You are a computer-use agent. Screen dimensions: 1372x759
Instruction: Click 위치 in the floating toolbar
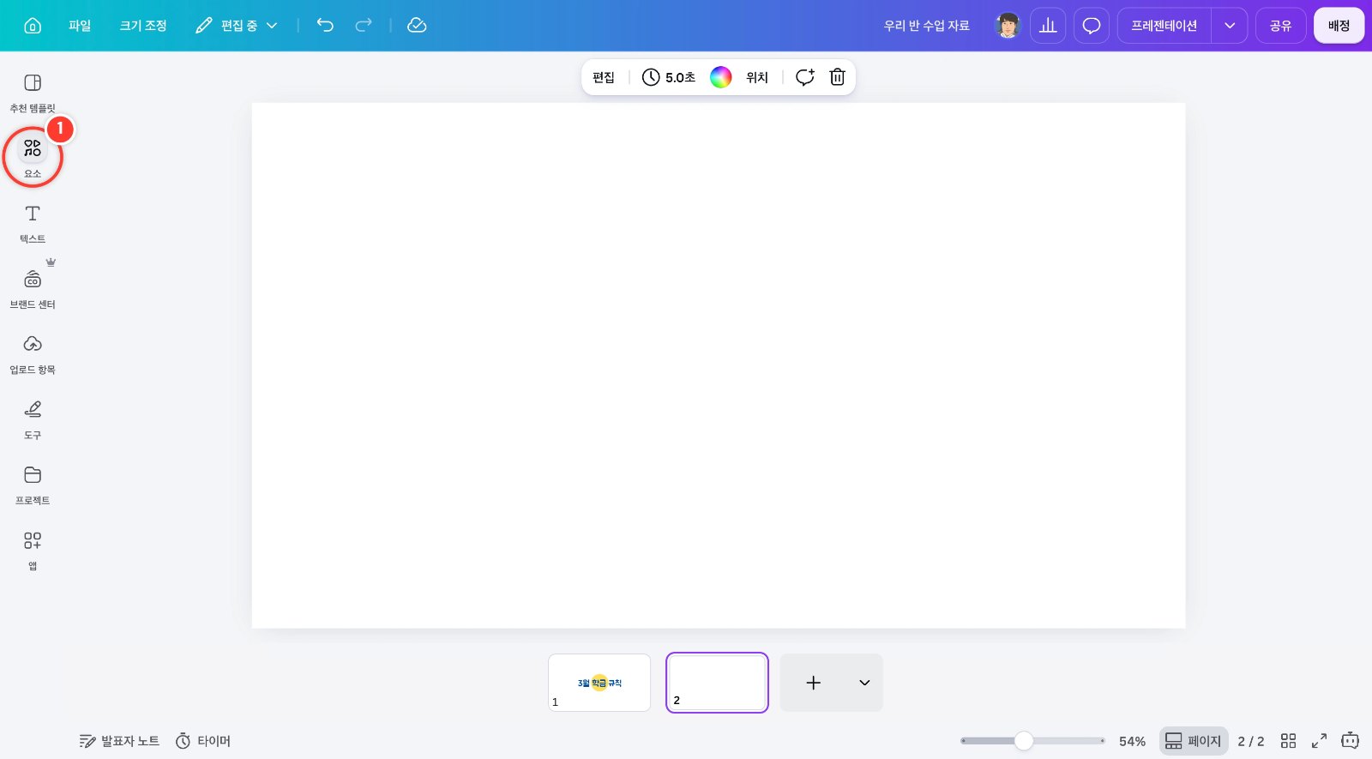coord(757,77)
